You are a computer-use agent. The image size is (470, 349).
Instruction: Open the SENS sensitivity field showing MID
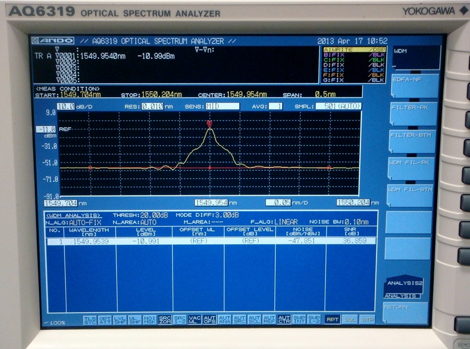tap(222, 107)
